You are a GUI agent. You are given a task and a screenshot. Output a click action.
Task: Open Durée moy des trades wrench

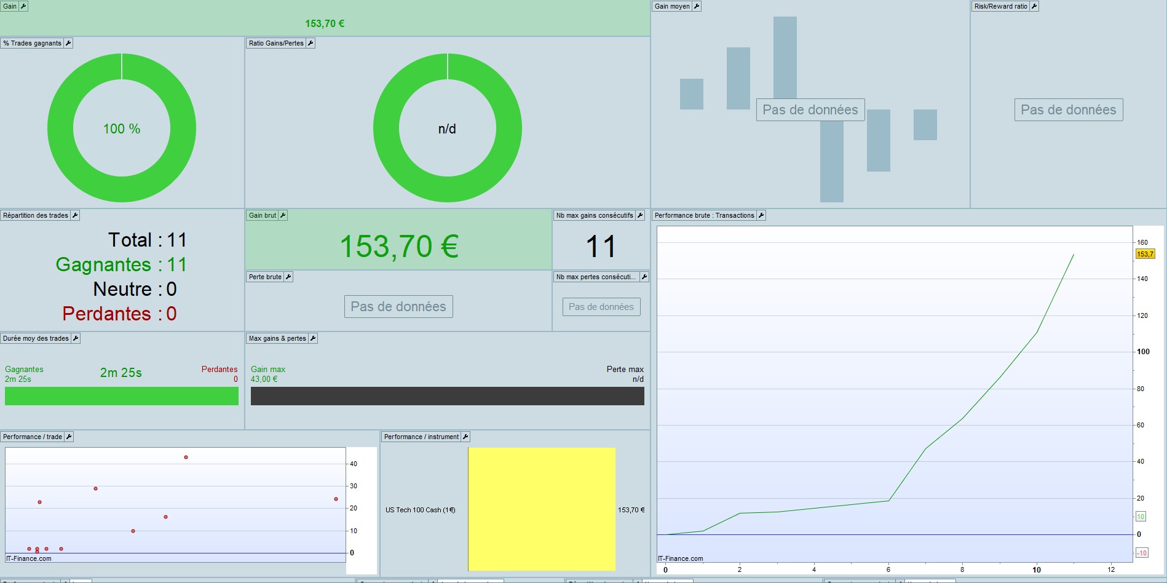click(x=76, y=338)
